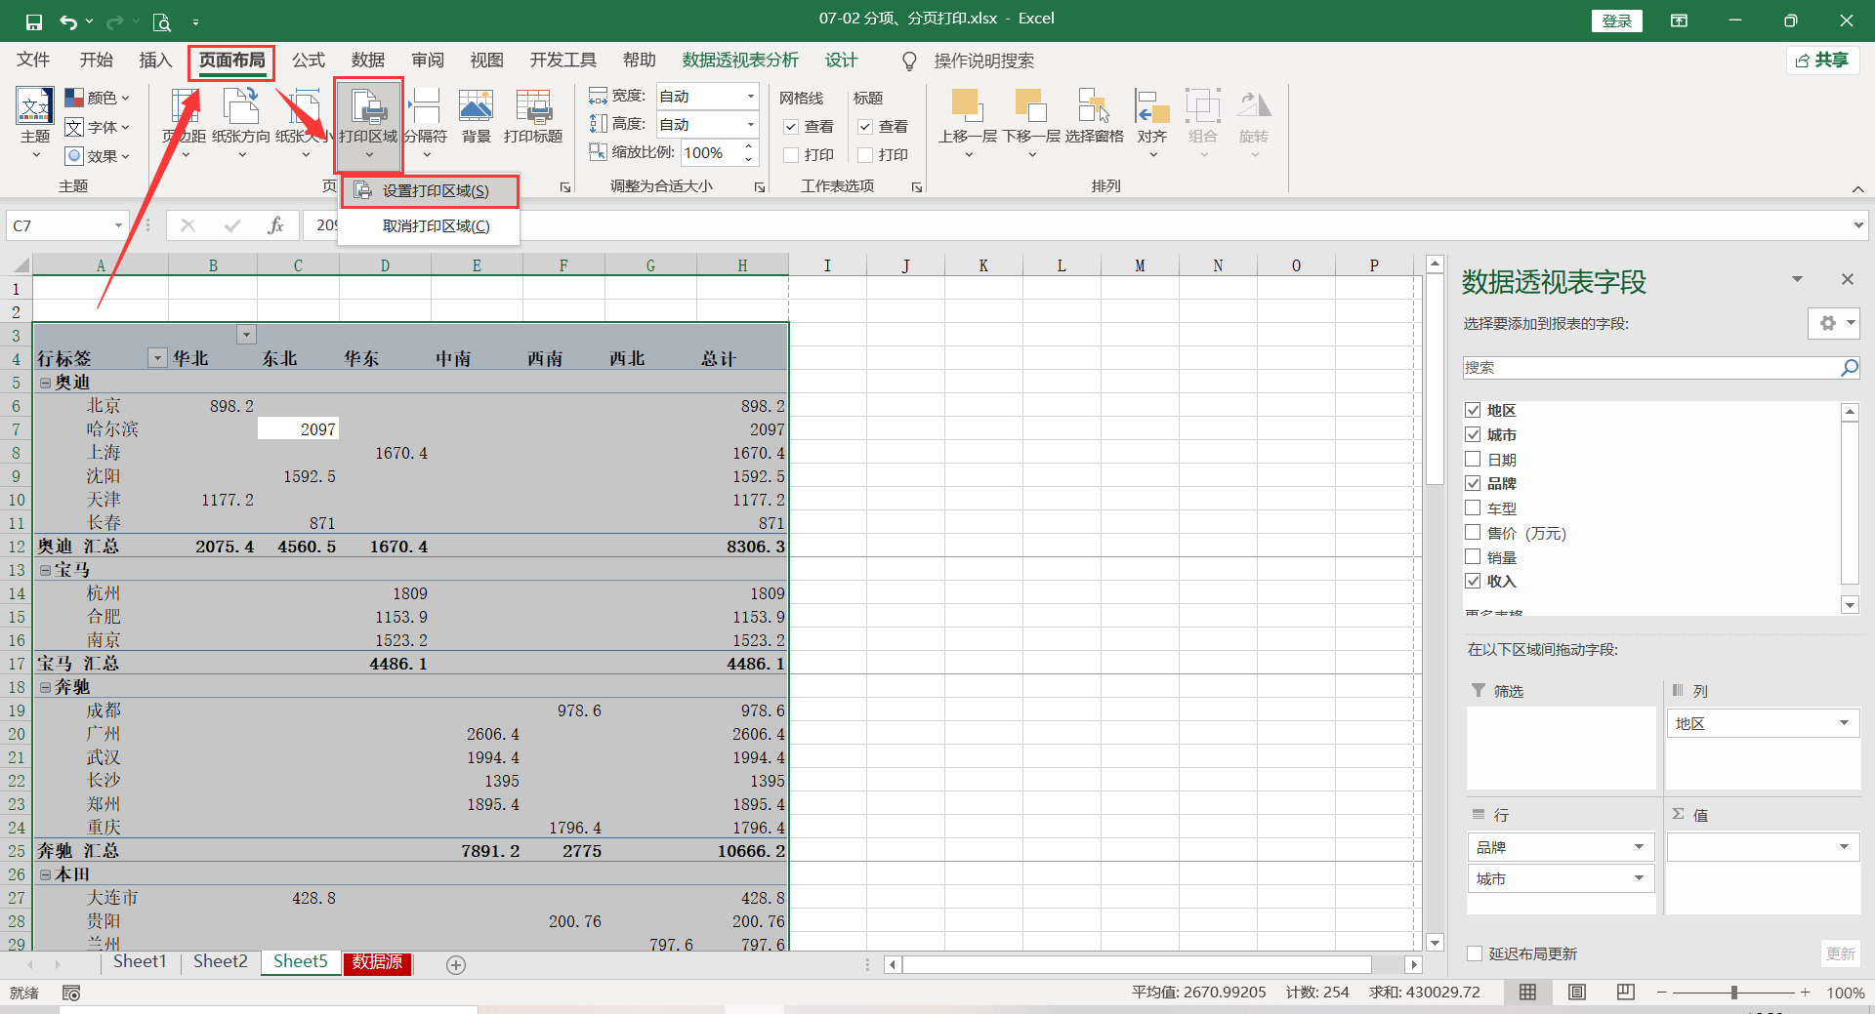
Task: Click Bring Forward (上移一层) icon
Action: tap(967, 105)
